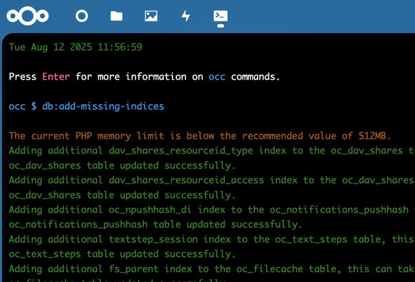The width and height of the screenshot is (415, 282).
Task: Click the timestamp line in terminal
Action: 75,47
